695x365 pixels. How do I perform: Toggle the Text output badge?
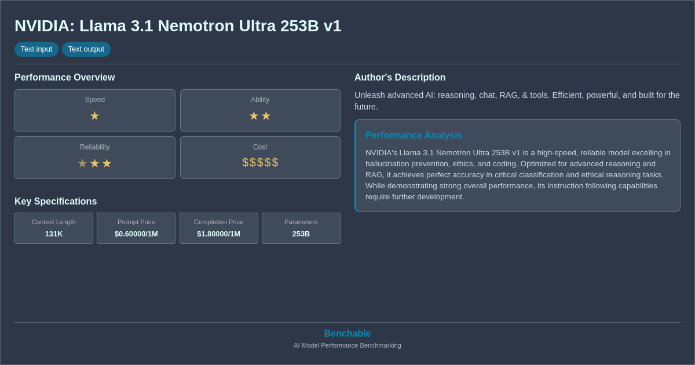tap(86, 49)
